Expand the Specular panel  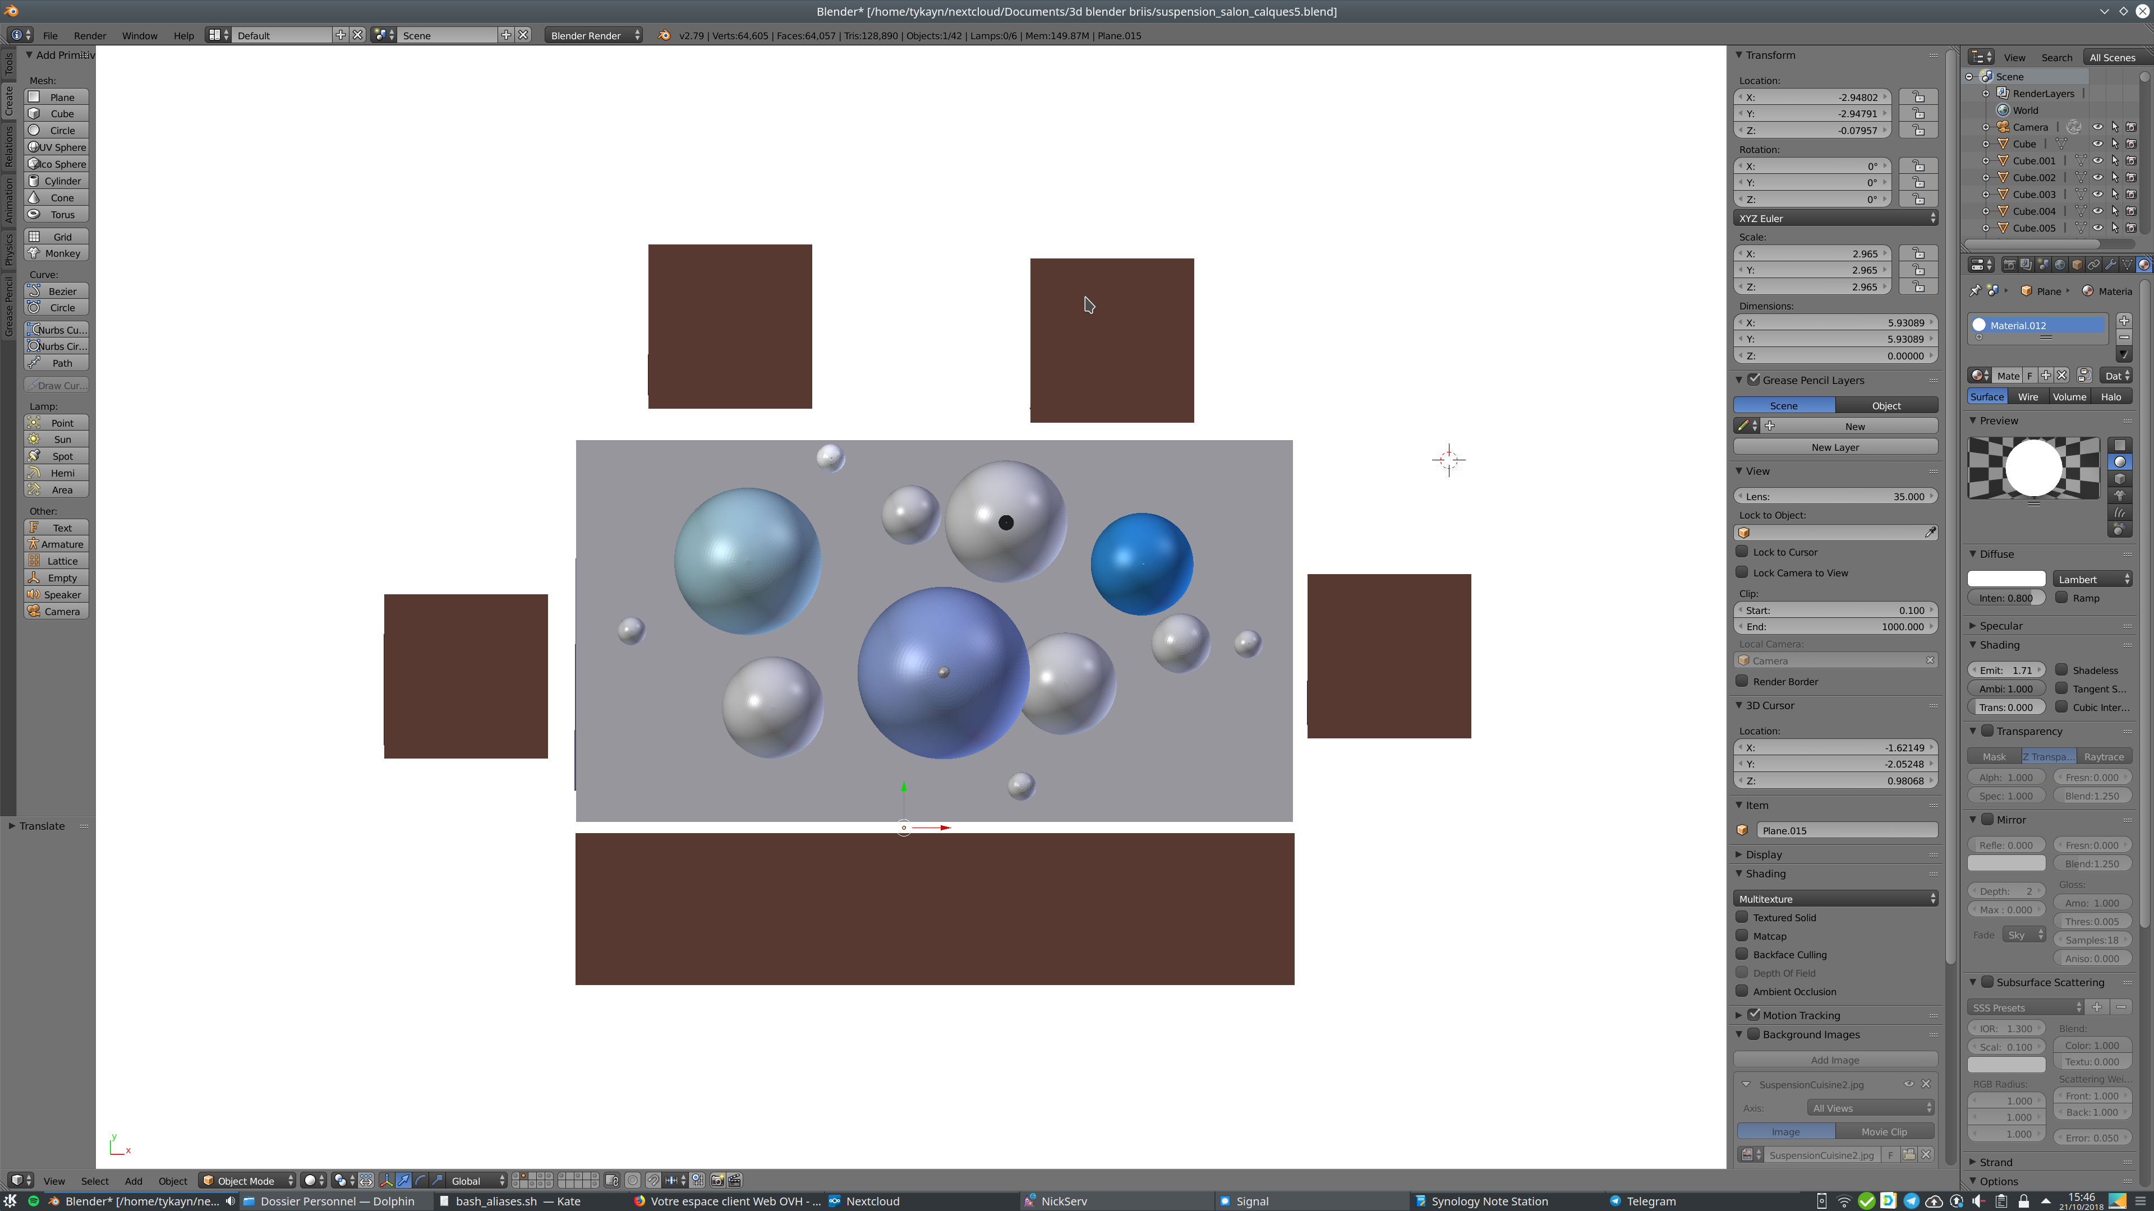1973,625
